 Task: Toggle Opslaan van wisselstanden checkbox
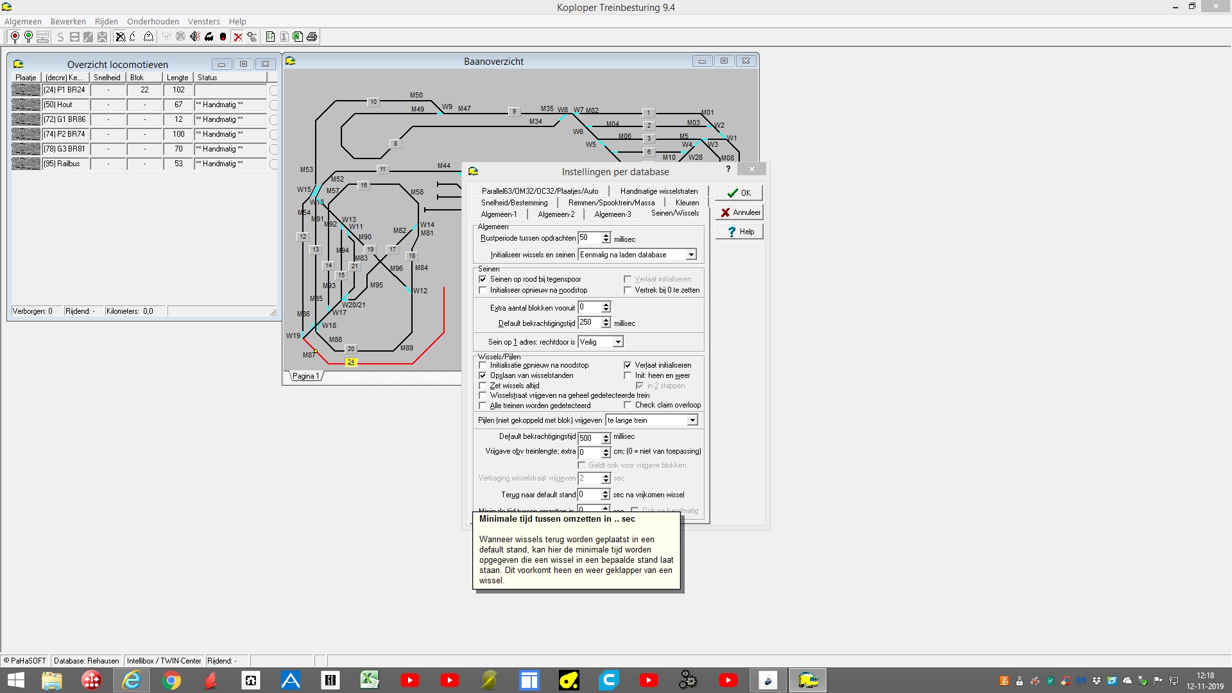pos(483,375)
